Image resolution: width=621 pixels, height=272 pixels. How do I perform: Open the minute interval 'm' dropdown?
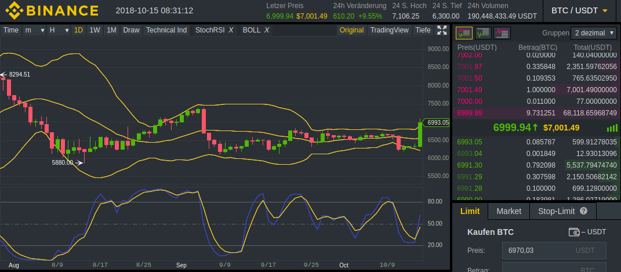coord(34,30)
